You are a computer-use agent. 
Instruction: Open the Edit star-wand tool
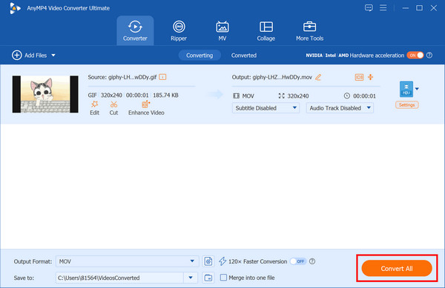94,108
